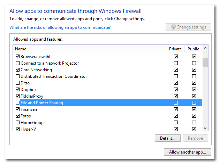Check Private box for HomeGroup

pyautogui.click(x=176, y=123)
